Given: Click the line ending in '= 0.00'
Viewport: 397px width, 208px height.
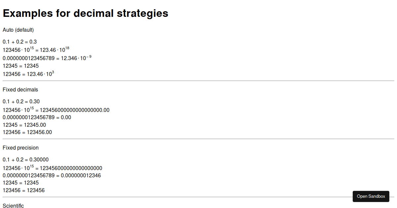Looking at the screenshot, I should click(x=37, y=118).
